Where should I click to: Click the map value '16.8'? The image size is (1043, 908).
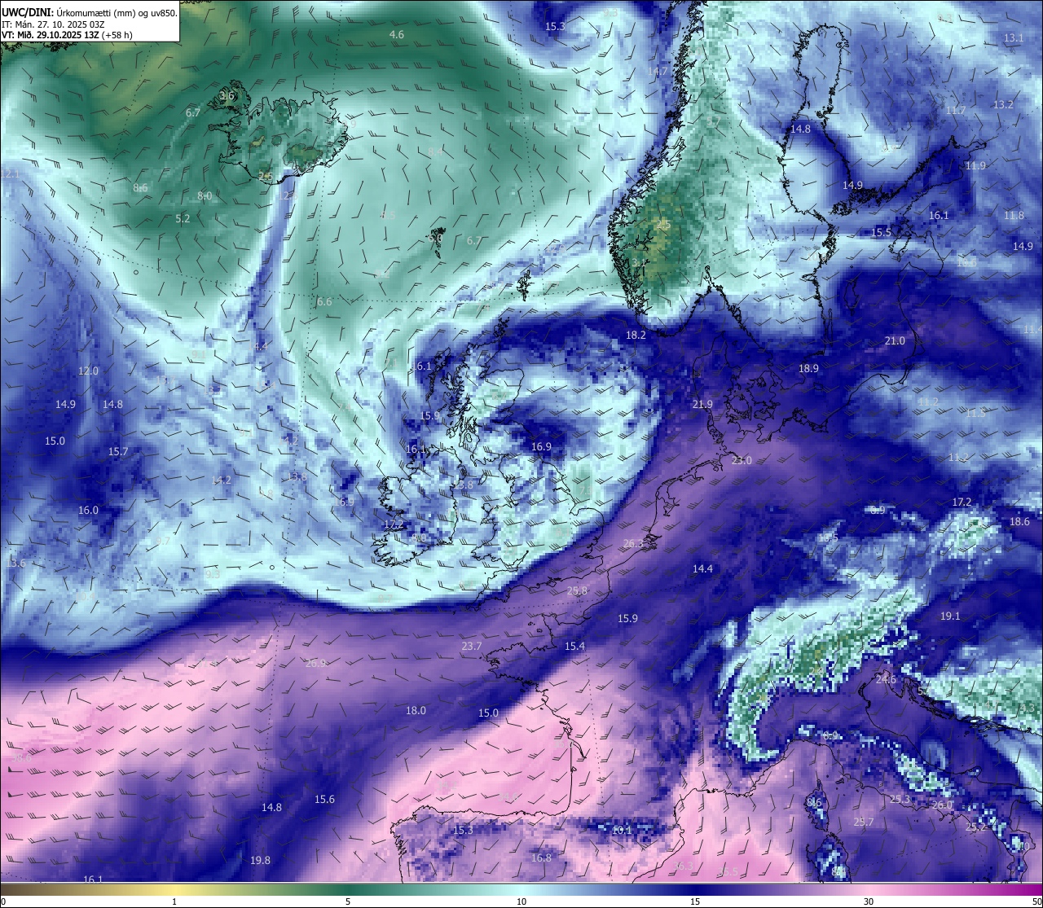click(541, 858)
